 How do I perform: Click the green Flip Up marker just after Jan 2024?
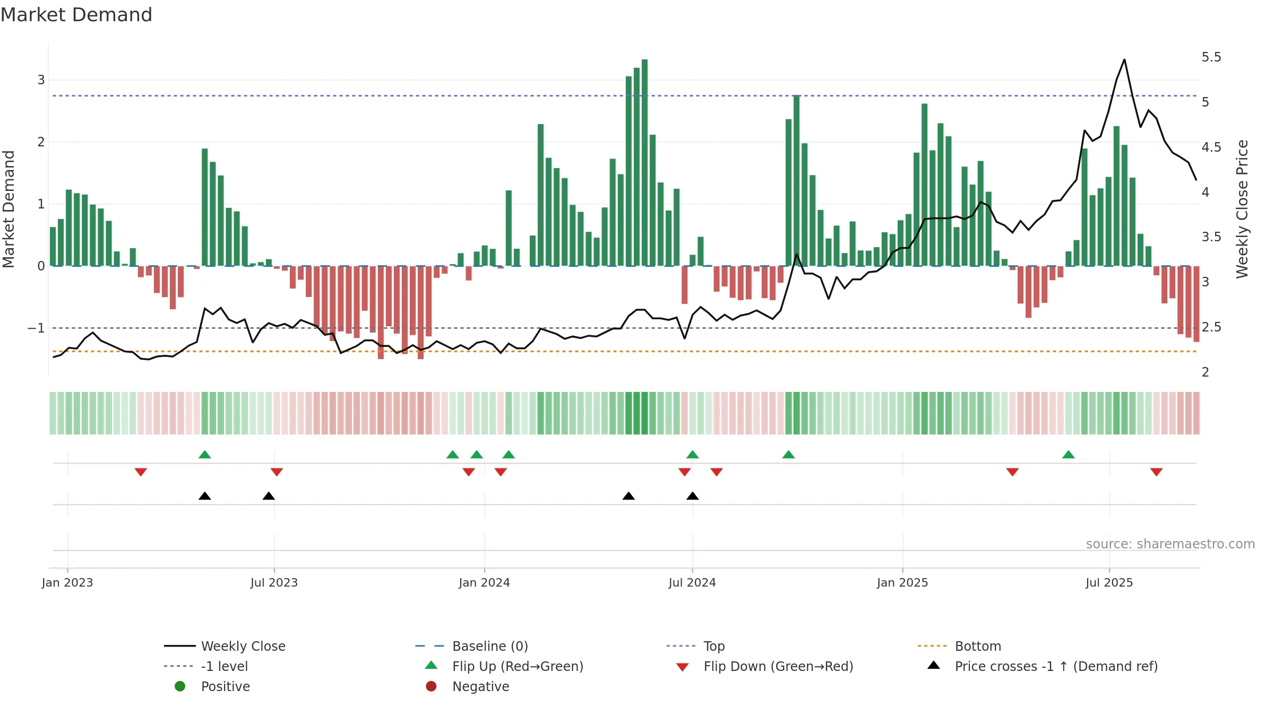point(509,455)
